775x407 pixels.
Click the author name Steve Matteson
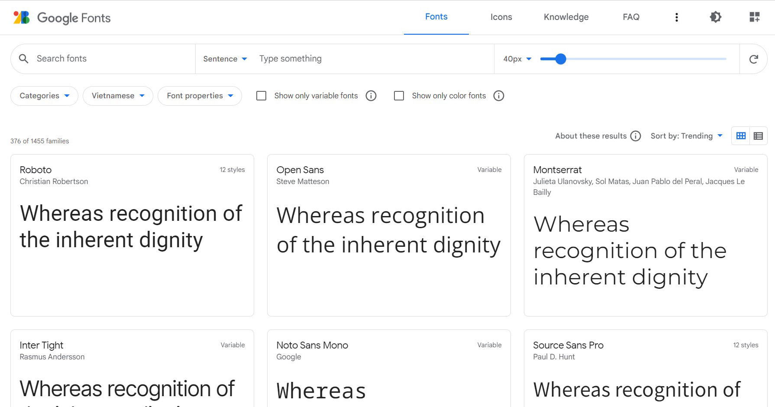click(x=303, y=181)
